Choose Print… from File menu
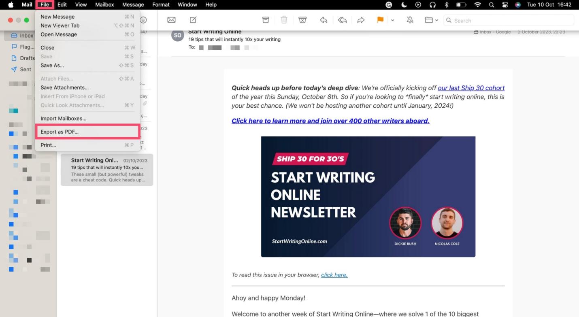This screenshot has height=317, width=579. click(x=87, y=145)
